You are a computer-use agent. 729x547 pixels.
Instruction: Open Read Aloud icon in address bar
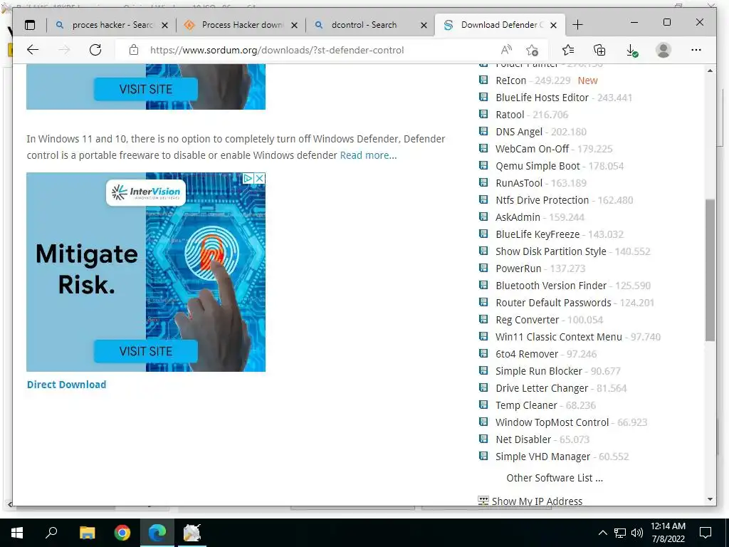click(x=506, y=50)
